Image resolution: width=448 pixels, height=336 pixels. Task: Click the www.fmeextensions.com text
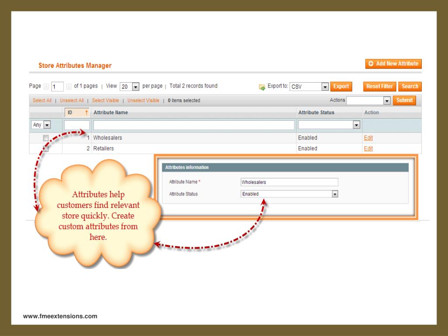[60, 316]
